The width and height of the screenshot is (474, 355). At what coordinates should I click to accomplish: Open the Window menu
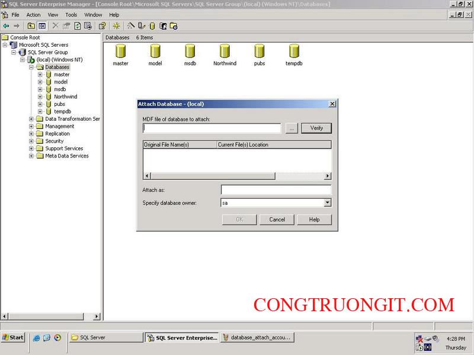(93, 15)
